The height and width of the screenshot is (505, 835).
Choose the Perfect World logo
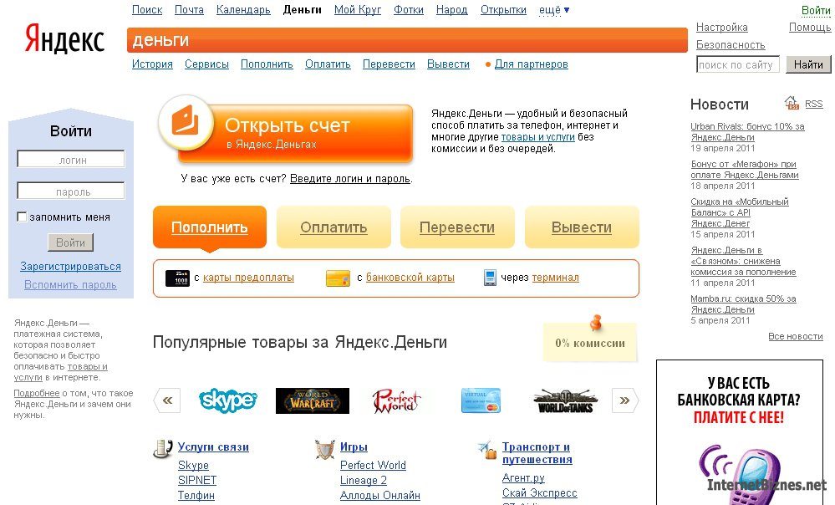[397, 400]
